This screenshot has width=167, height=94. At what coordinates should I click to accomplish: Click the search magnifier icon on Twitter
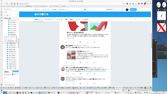(x=123, y=10)
